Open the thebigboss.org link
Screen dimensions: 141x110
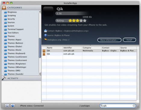point(58,40)
